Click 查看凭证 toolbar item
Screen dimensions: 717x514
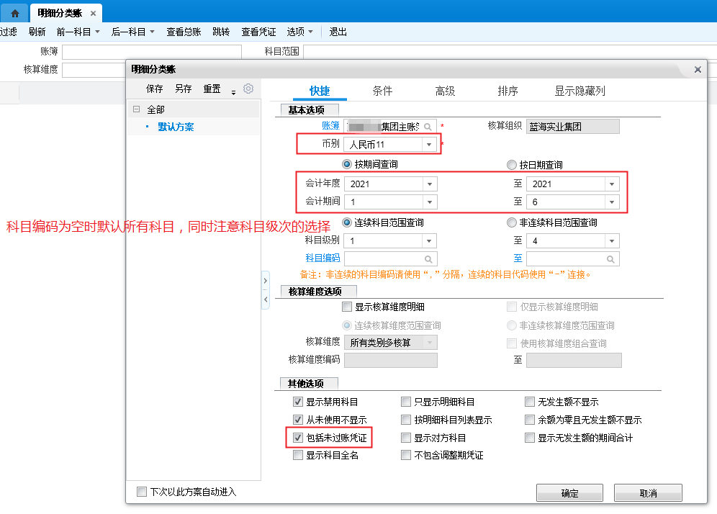pyautogui.click(x=259, y=32)
